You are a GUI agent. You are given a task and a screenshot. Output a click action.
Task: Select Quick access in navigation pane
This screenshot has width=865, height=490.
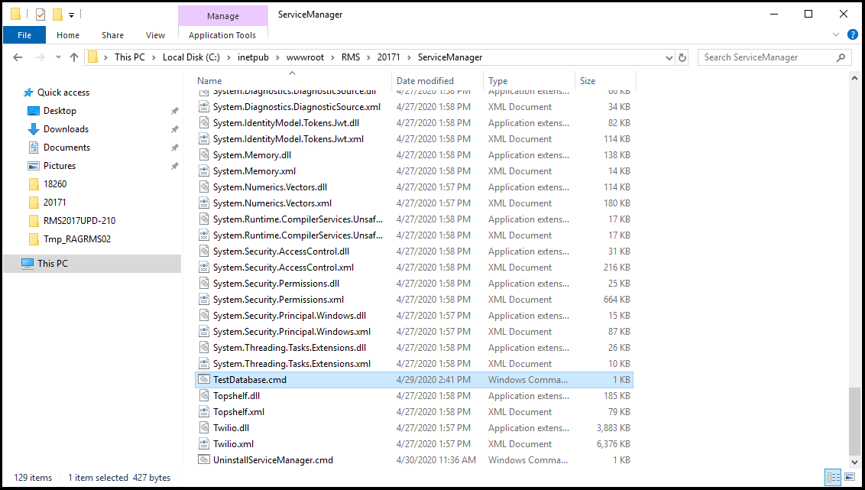[63, 92]
